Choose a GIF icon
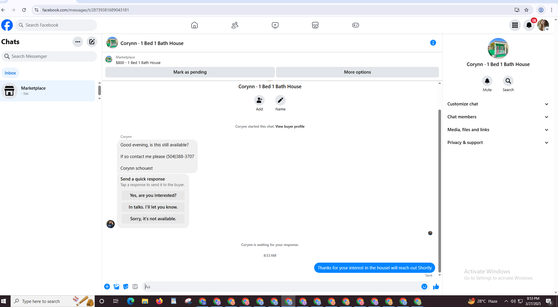The image size is (558, 307). click(135, 287)
